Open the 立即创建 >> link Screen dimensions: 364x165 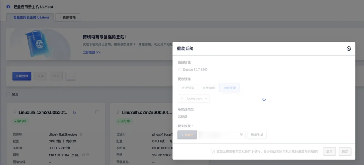coord(91,52)
